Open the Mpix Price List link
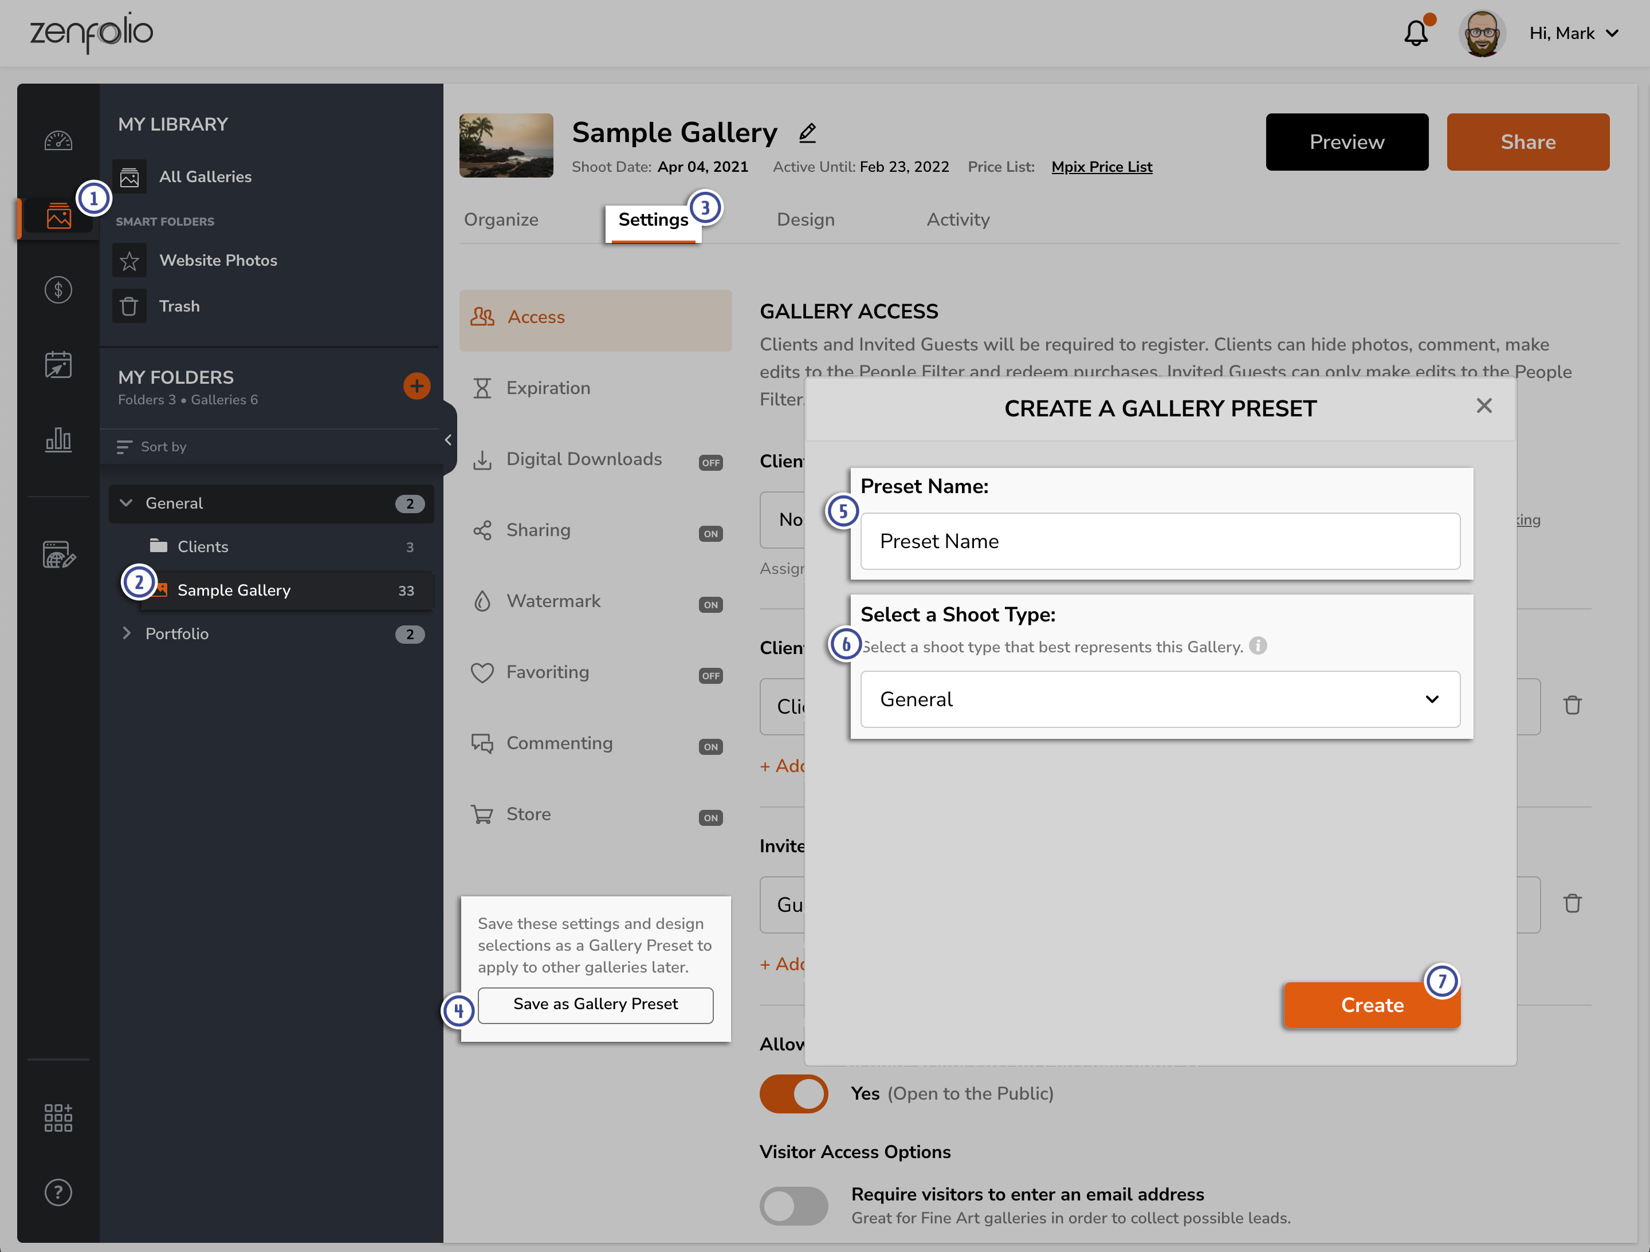Image resolution: width=1650 pixels, height=1252 pixels. click(1102, 166)
